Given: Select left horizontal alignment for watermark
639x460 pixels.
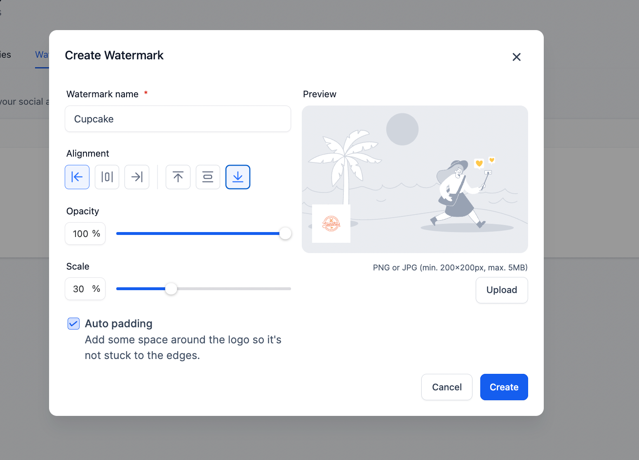Looking at the screenshot, I should (77, 177).
